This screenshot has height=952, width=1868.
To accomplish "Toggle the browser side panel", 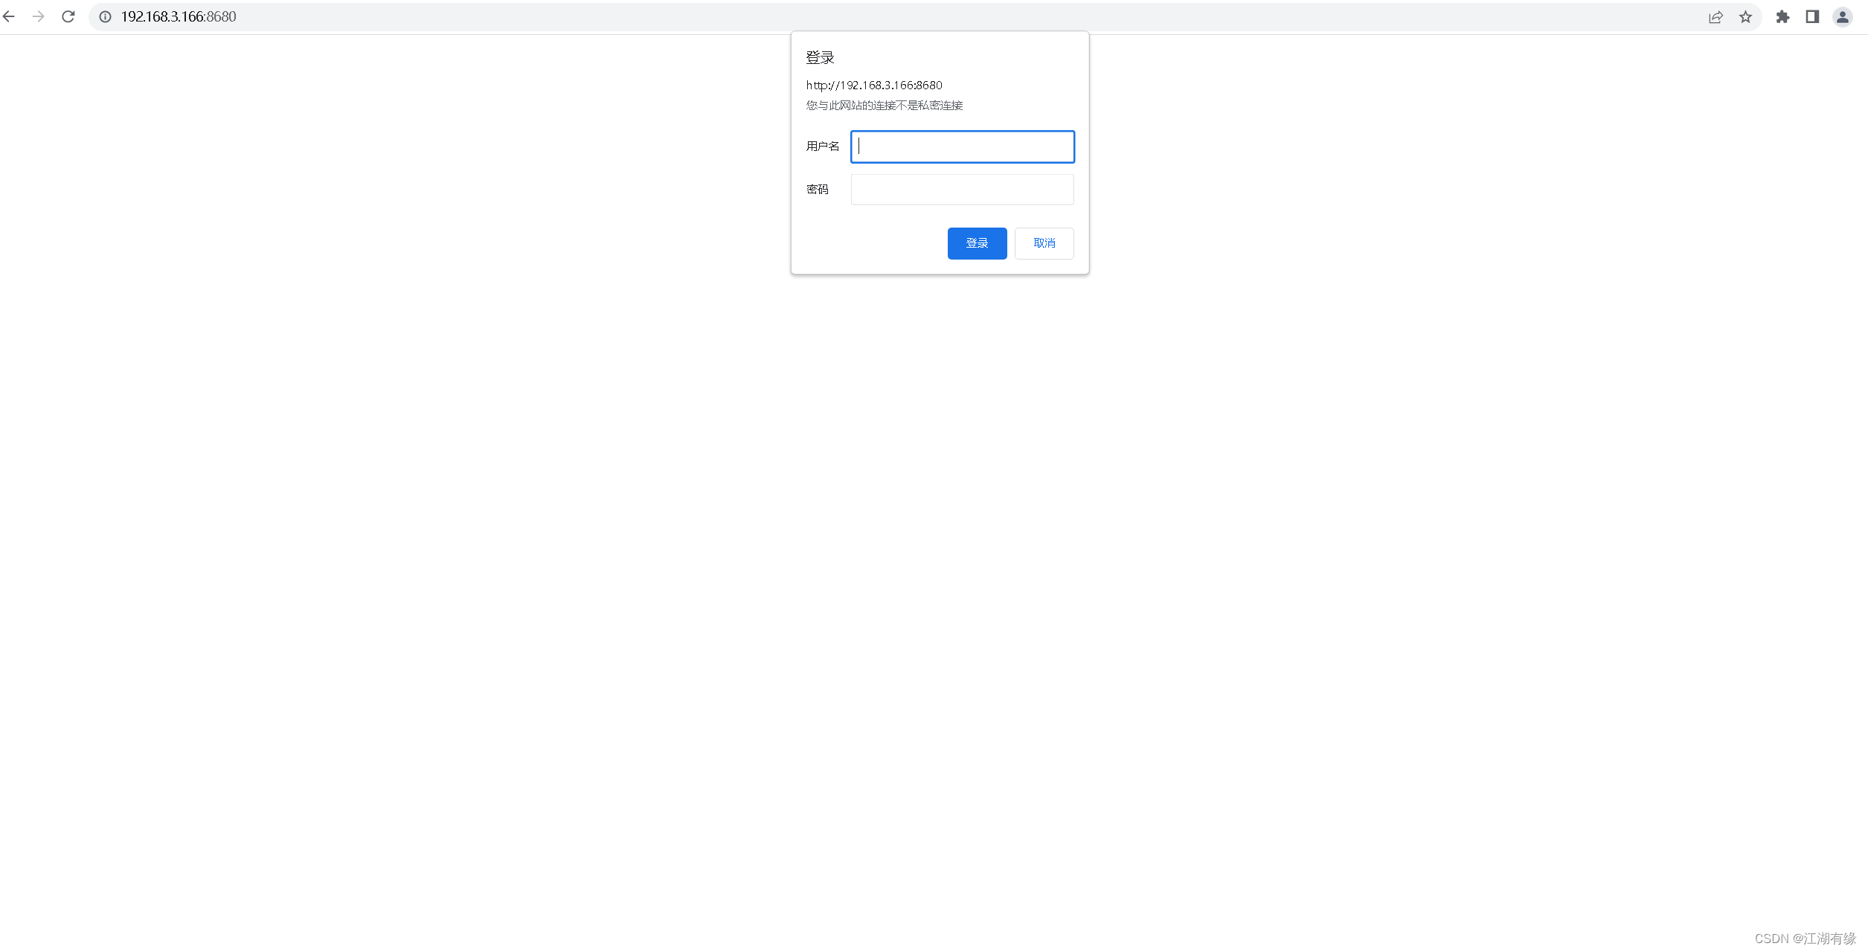I will (1812, 17).
